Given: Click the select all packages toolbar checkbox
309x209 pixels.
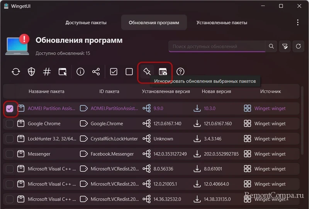Looking at the screenshot, I should coord(114,72).
